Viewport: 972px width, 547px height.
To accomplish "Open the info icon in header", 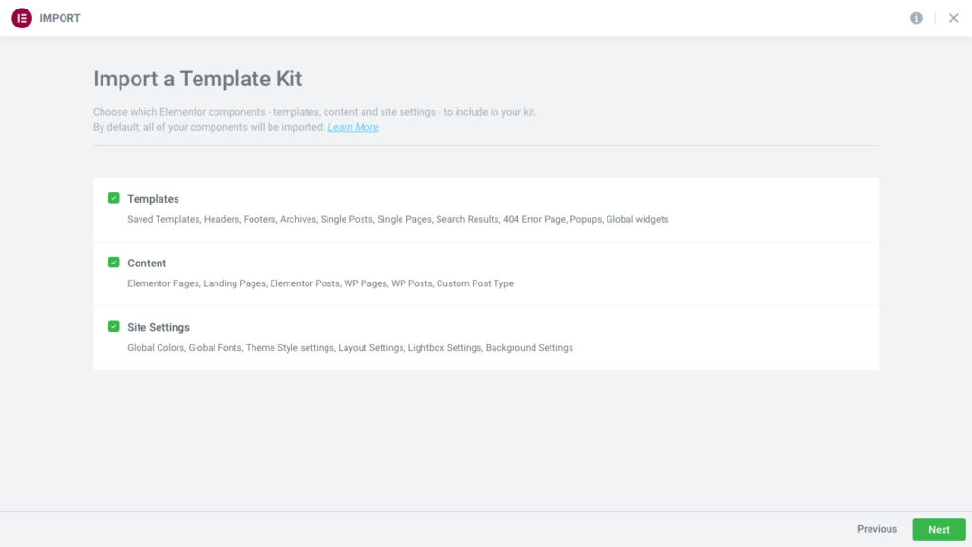I will [916, 18].
